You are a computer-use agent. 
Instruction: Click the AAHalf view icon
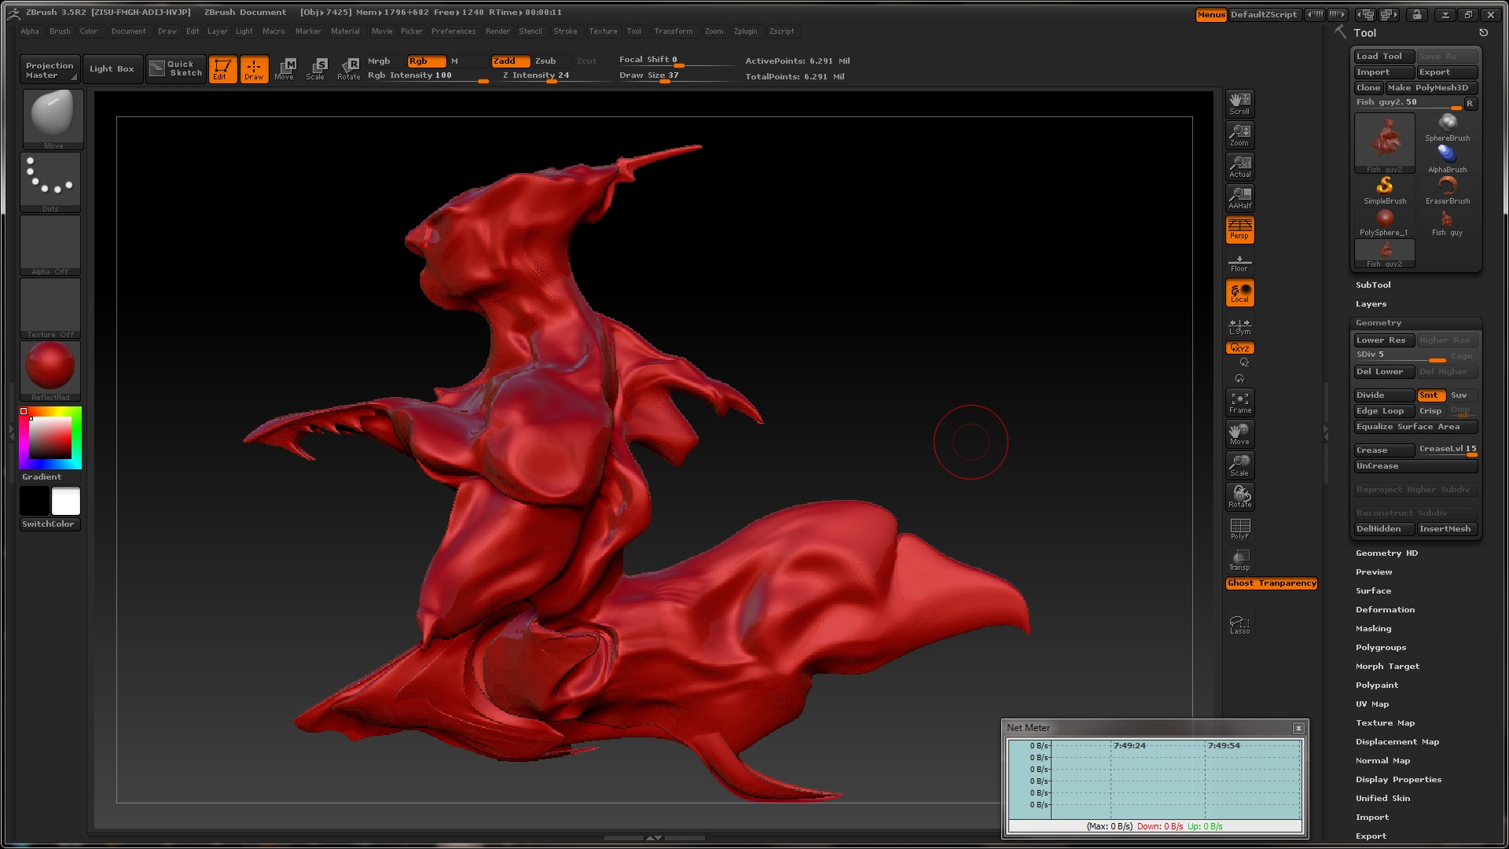click(x=1239, y=197)
